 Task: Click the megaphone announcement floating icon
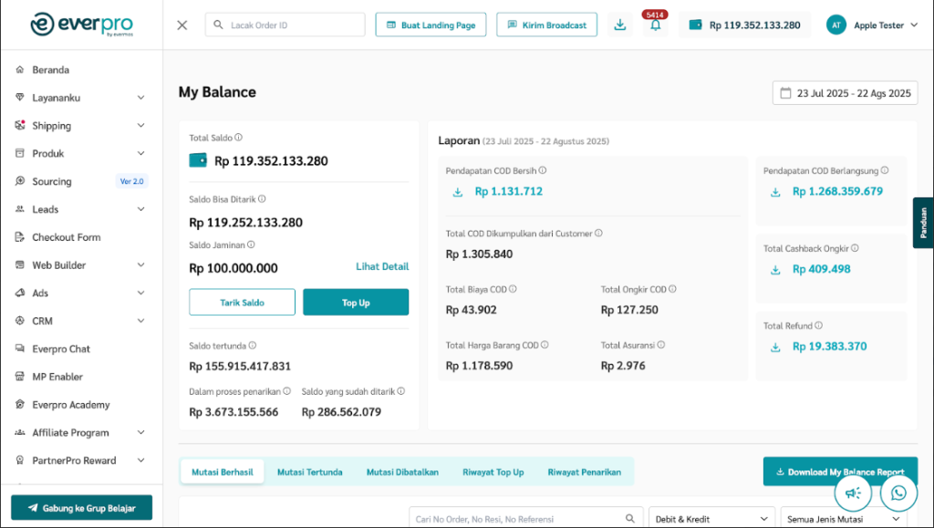tap(853, 493)
